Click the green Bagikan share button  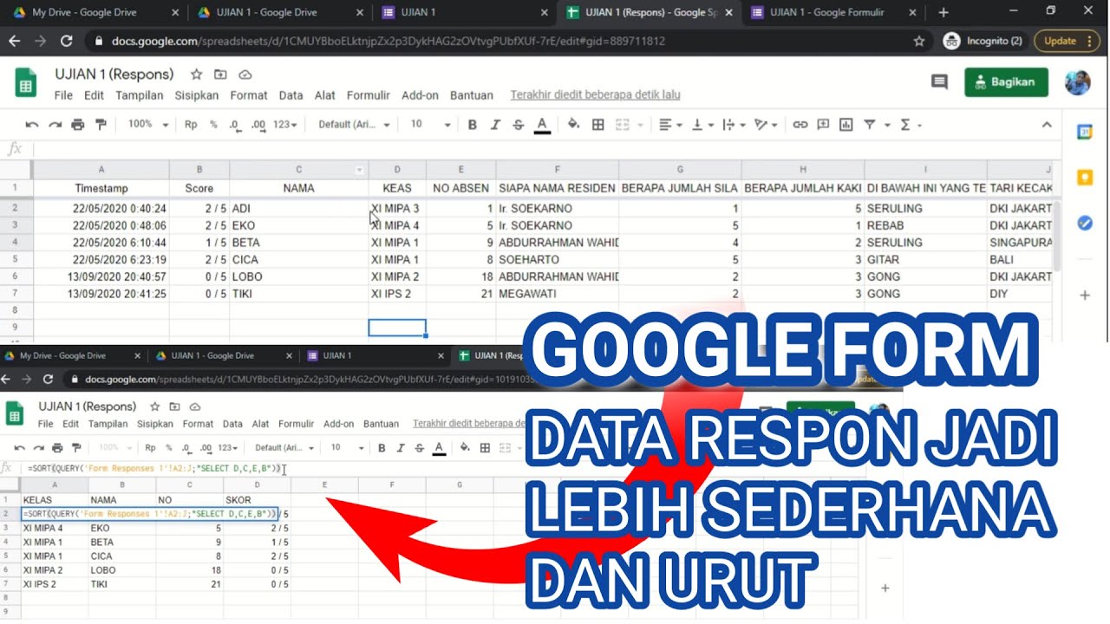pyautogui.click(x=1006, y=81)
